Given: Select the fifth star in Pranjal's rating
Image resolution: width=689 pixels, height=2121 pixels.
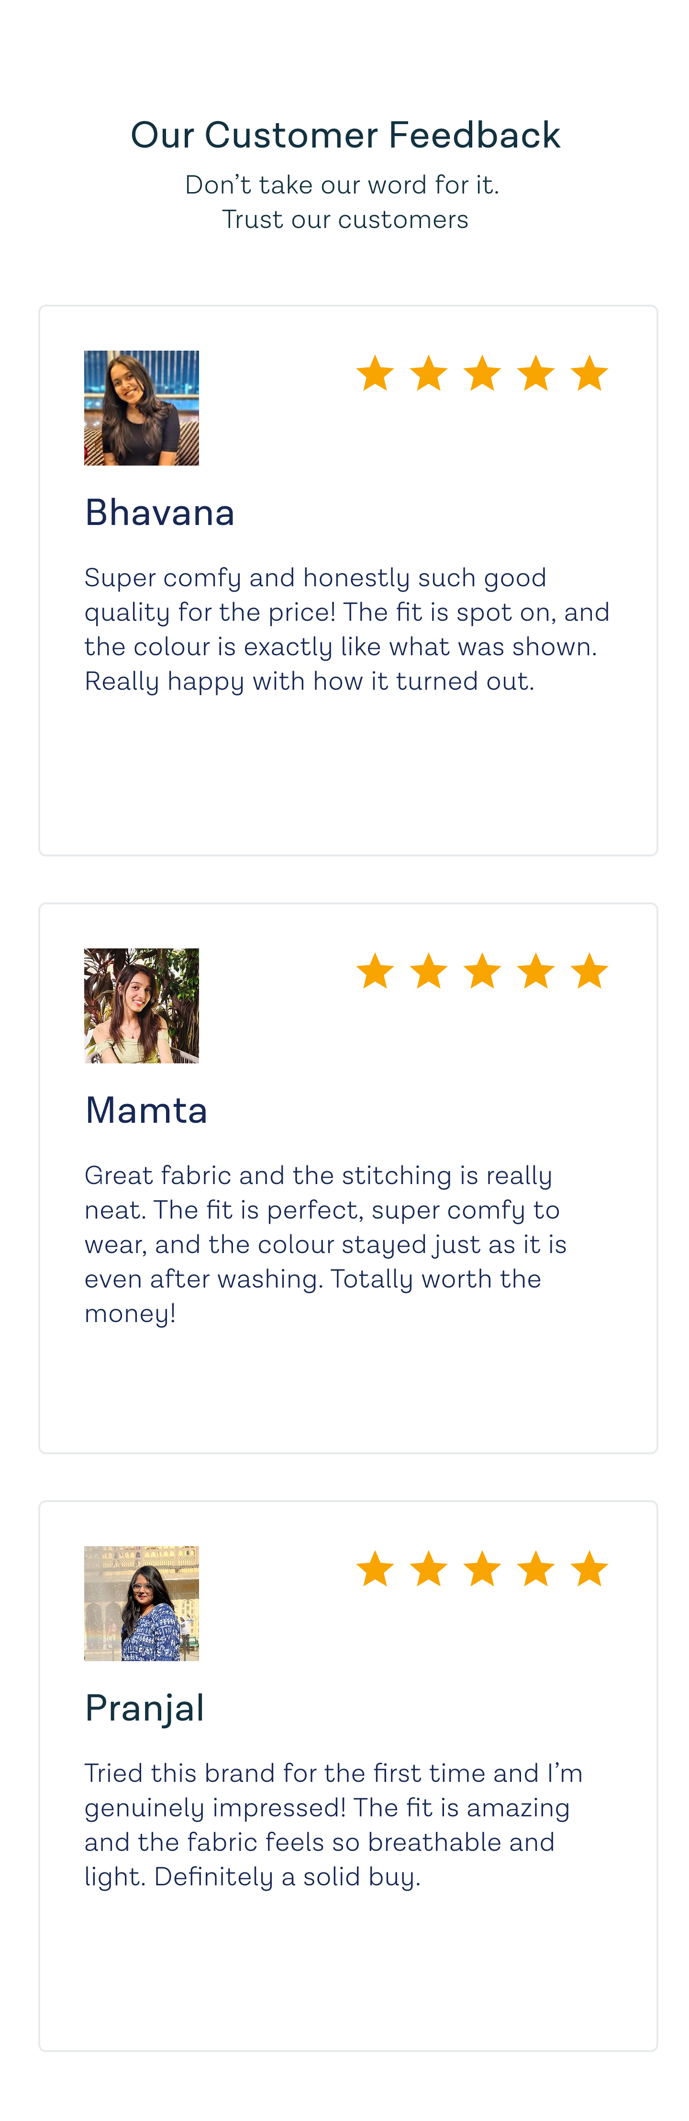Looking at the screenshot, I should click(589, 1569).
